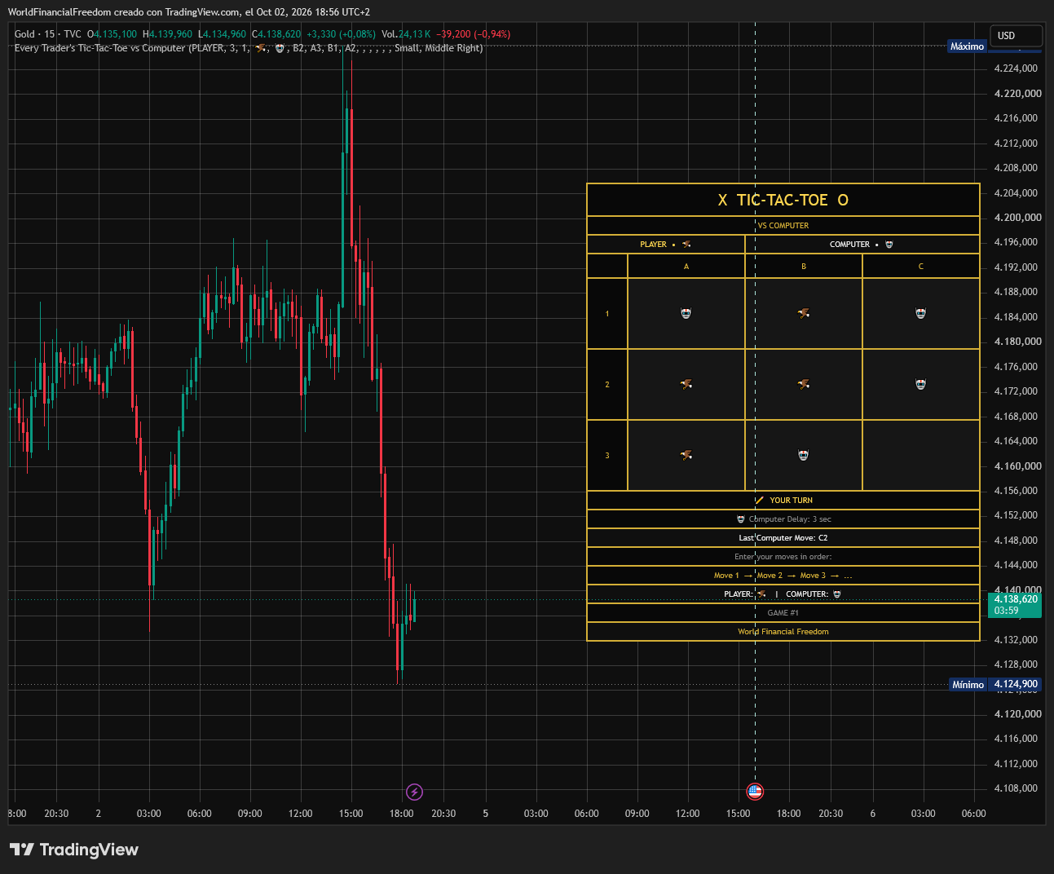The height and width of the screenshot is (874, 1054).
Task: Click the TIC-TAC-TOE title in panel
Action: pos(782,200)
